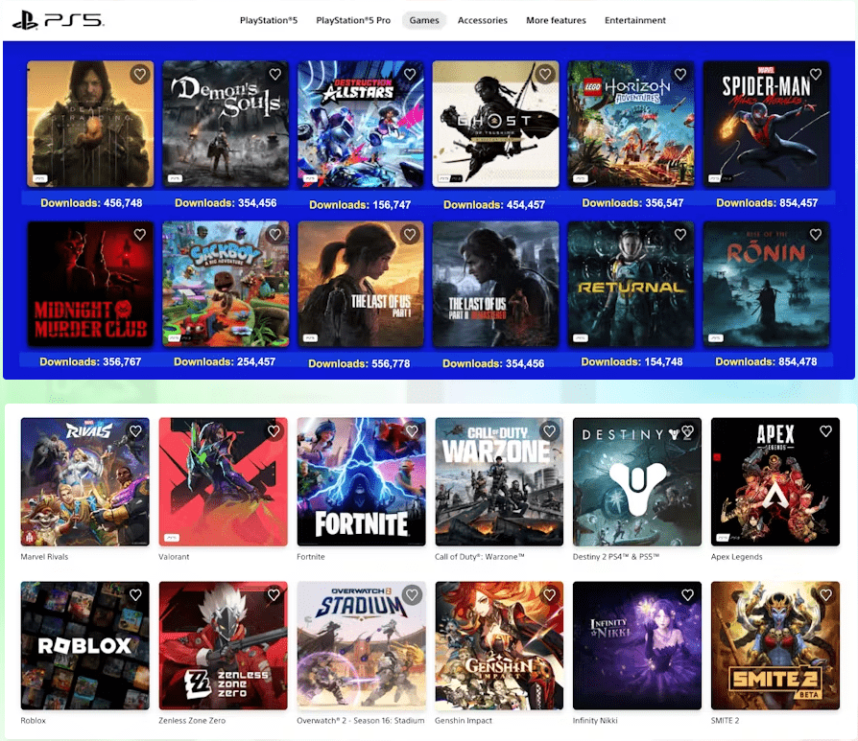Open Midnight Murder Club cover
Image resolution: width=858 pixels, height=741 pixels.
pos(90,284)
